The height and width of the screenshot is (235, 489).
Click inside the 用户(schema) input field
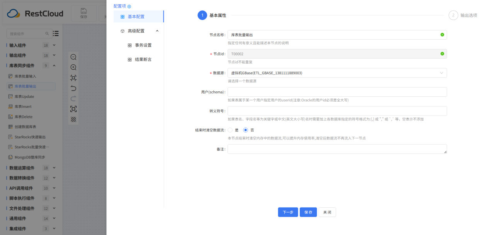337,92
